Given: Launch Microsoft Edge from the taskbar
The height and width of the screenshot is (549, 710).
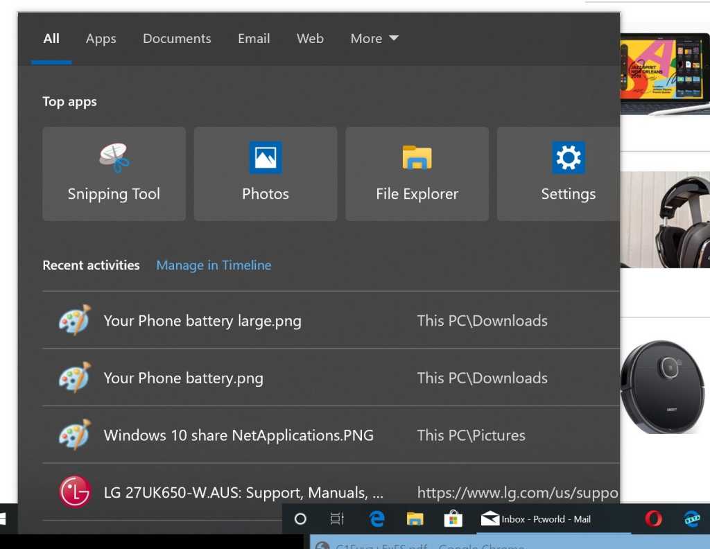Looking at the screenshot, I should [x=376, y=518].
